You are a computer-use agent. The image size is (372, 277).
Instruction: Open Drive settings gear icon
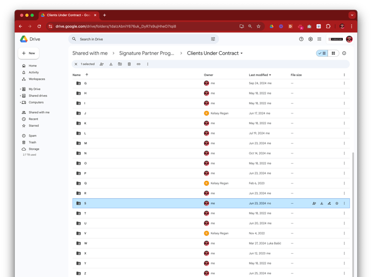tap(310, 39)
